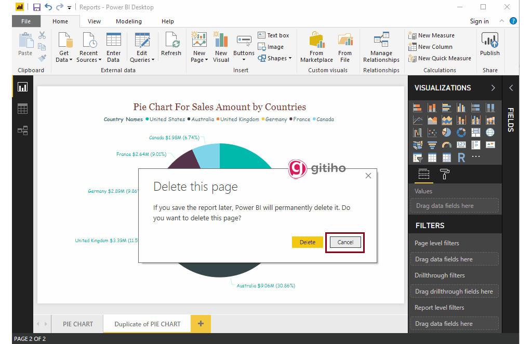This screenshot has width=532, height=344.
Task: Add a new page with plus button
Action: 201,324
